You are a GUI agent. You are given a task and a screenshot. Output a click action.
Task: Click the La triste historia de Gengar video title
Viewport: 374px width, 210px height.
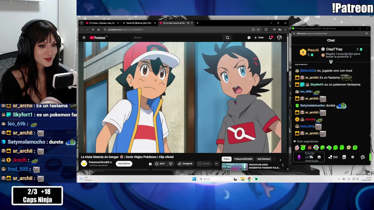(x=127, y=157)
